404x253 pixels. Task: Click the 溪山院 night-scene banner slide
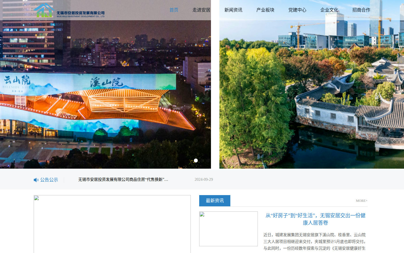pos(105,84)
